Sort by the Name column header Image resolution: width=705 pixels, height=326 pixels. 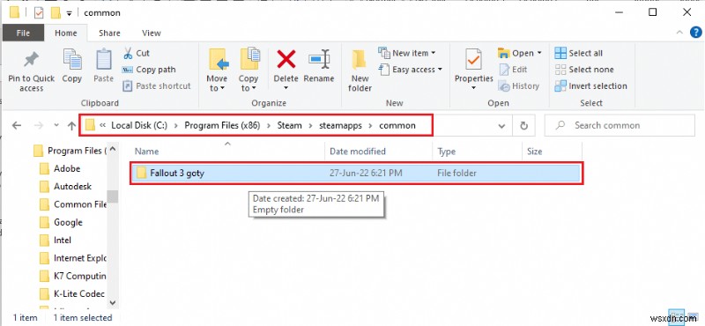point(227,152)
